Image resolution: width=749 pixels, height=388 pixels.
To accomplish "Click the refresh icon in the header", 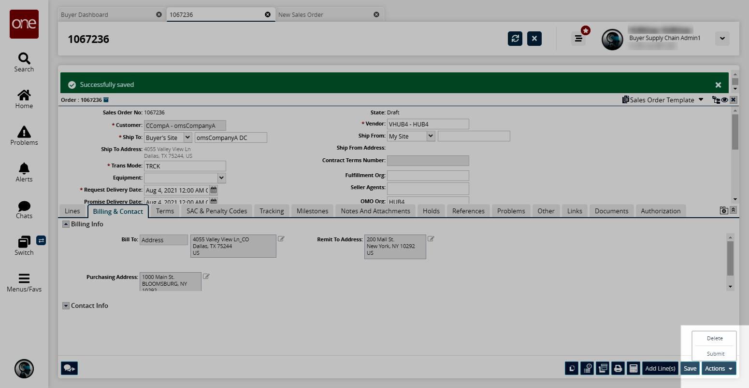I will coord(515,39).
